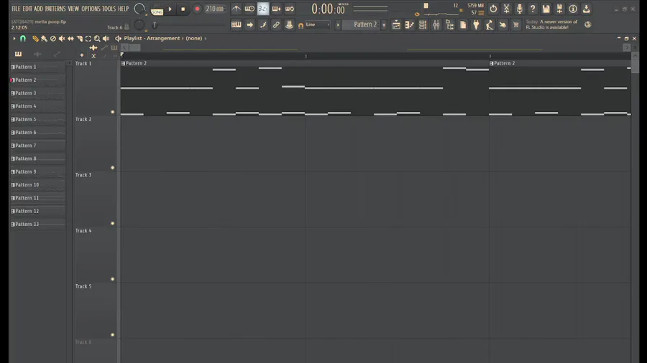The height and width of the screenshot is (363, 647).
Task: Click the one-click audio recording microphone icon
Action: pyautogui.click(x=520, y=9)
